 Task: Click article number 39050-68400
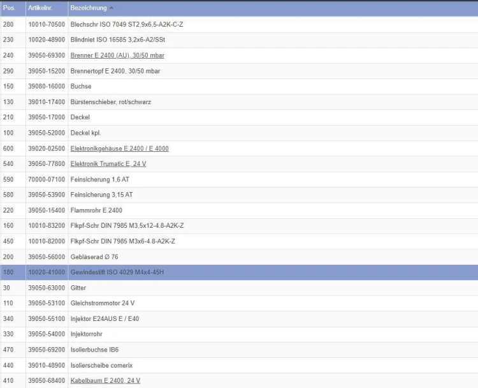pyautogui.click(x=47, y=381)
